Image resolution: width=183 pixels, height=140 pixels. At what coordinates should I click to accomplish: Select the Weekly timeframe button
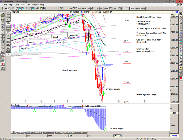[138, 8]
